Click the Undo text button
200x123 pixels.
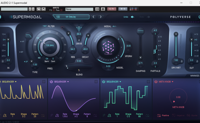click(x=126, y=17)
